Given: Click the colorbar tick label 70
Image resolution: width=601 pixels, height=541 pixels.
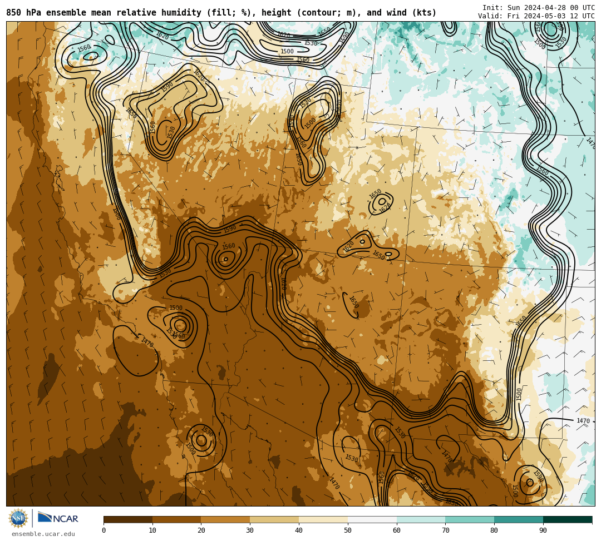Looking at the screenshot, I should [x=445, y=530].
